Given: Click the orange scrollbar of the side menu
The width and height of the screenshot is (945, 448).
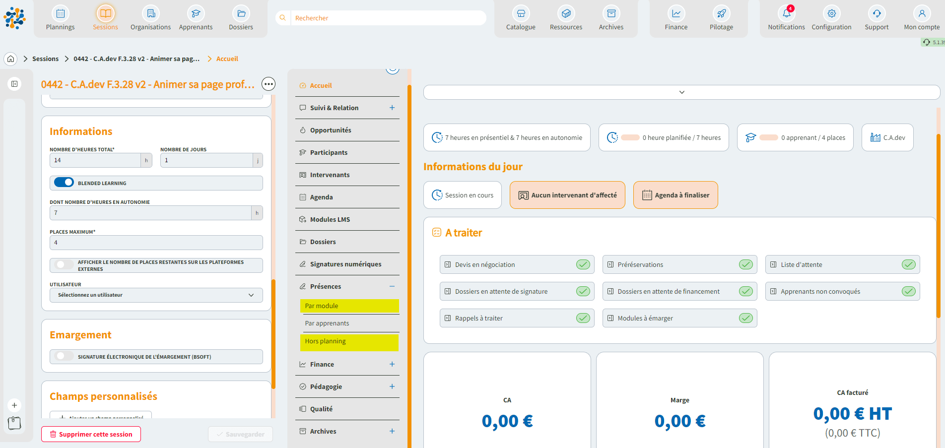Looking at the screenshot, I should [409, 248].
